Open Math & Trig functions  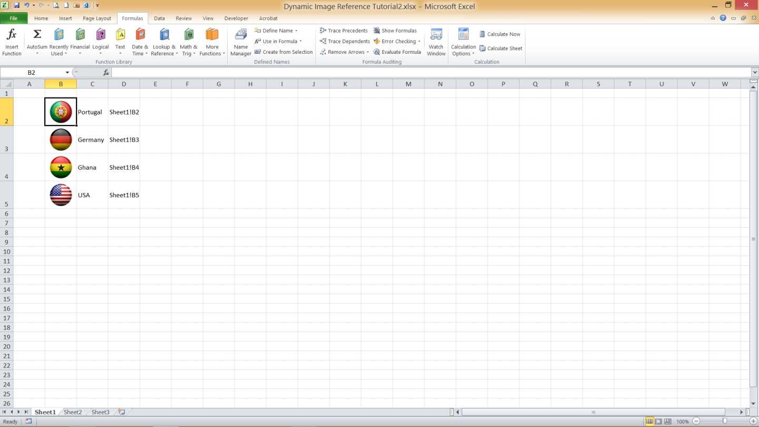189,43
